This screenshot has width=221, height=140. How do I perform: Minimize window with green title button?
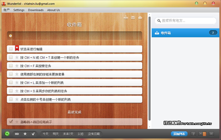[x=196, y=3]
